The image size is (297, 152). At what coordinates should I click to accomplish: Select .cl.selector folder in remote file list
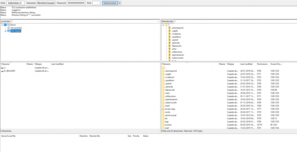pos(169,77)
